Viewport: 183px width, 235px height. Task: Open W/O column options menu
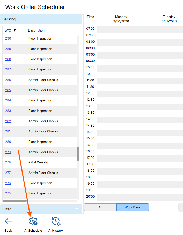21,30
